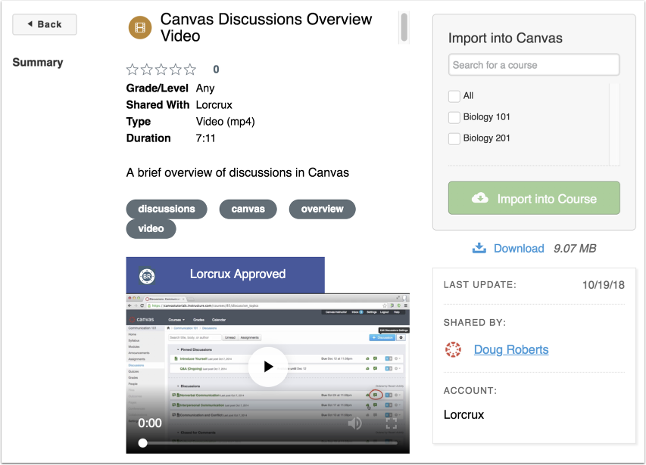Click the 9.07 MB file size text
Image resolution: width=646 pixels, height=465 pixels.
(575, 248)
